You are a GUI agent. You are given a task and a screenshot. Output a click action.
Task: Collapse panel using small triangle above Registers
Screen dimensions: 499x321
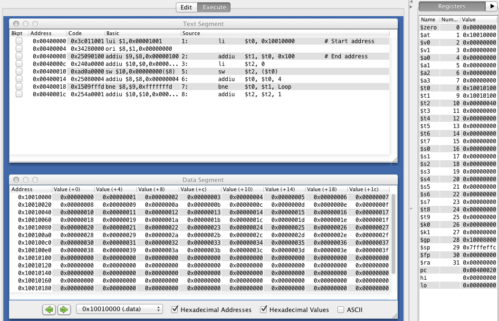(x=411, y=2)
